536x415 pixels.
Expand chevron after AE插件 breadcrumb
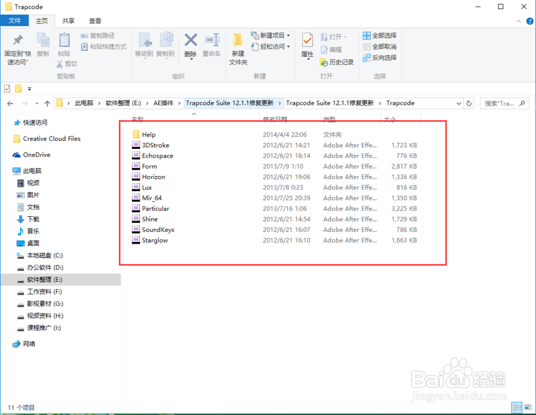[180, 103]
